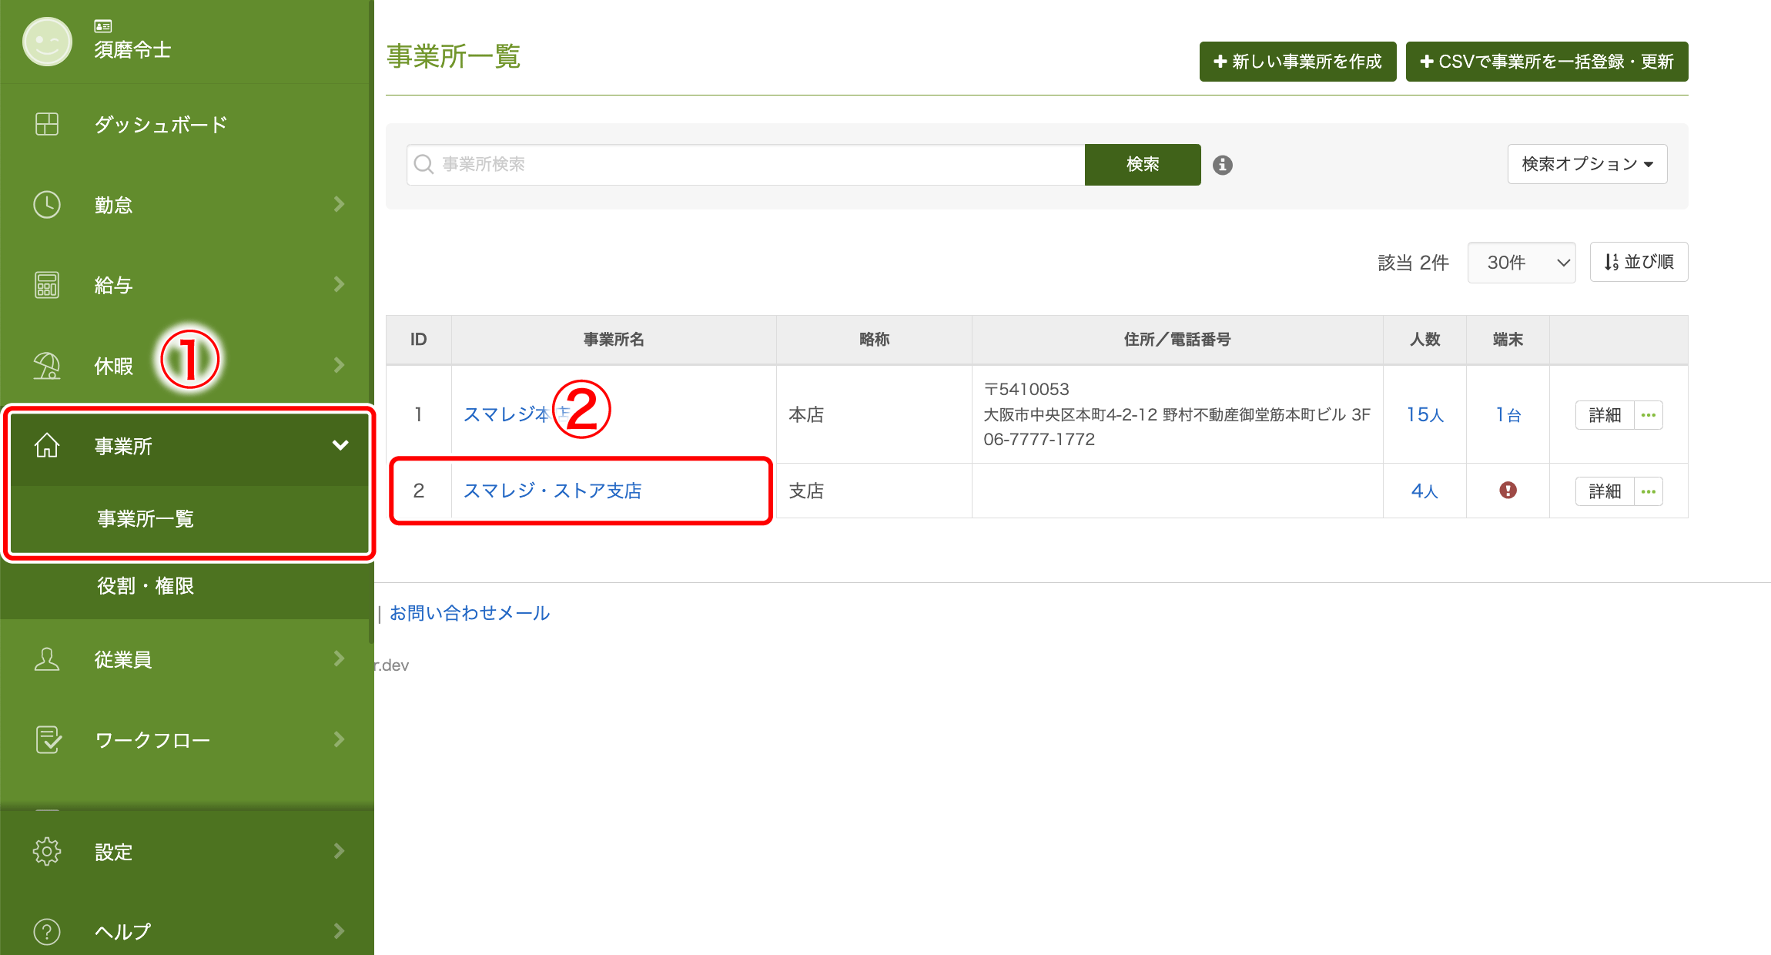Image resolution: width=1771 pixels, height=955 pixels.
Task: Click the 4人 headcount link
Action: (x=1424, y=491)
